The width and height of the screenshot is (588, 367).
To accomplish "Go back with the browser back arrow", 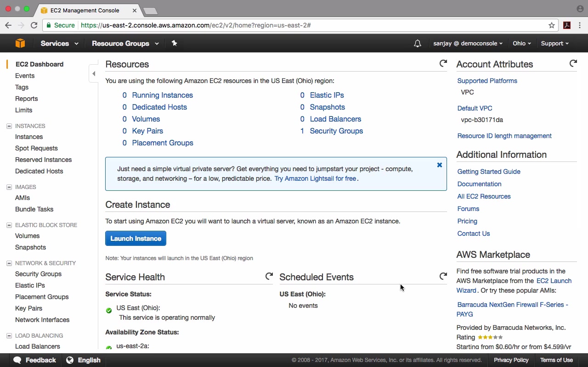I will pos(8,25).
